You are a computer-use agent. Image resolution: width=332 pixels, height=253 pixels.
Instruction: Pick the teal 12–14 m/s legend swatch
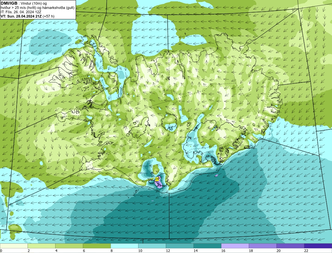coord(180,246)
